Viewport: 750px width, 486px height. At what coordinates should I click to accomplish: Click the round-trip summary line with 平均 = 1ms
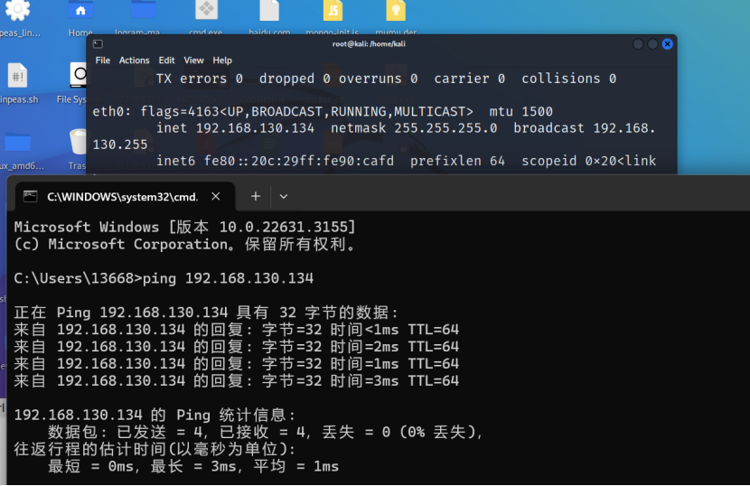[x=193, y=466]
